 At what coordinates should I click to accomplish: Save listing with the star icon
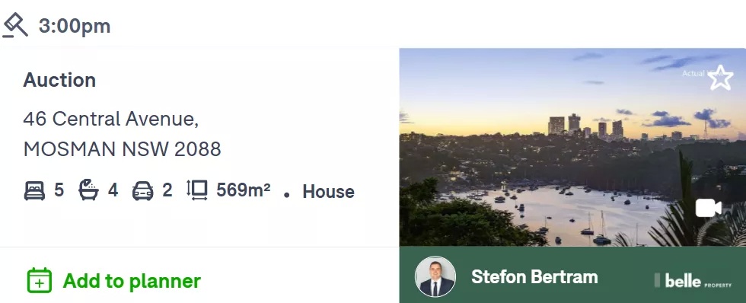[x=720, y=78]
